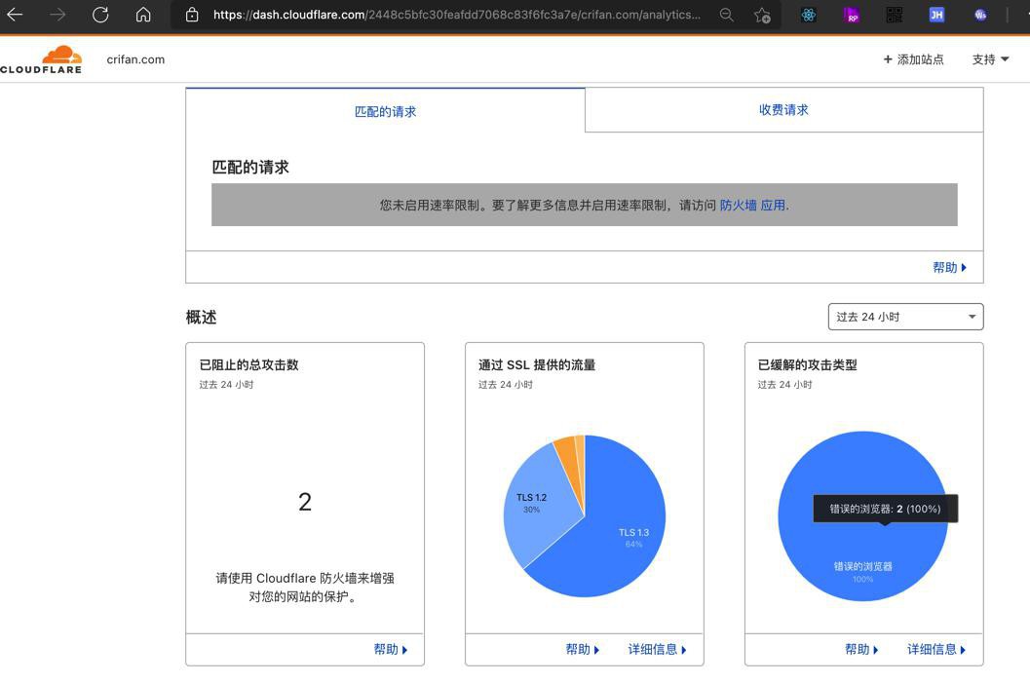Click the attack count 2 in 已阻止的总攻击数
The image size is (1030, 684).
305,502
